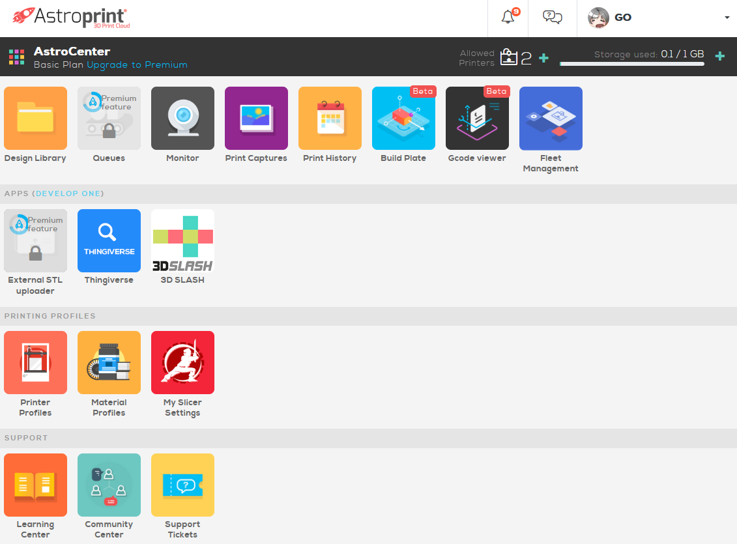Expand the GO user account dropdown arrow
Screen dimensions: 737x544
[x=727, y=18]
